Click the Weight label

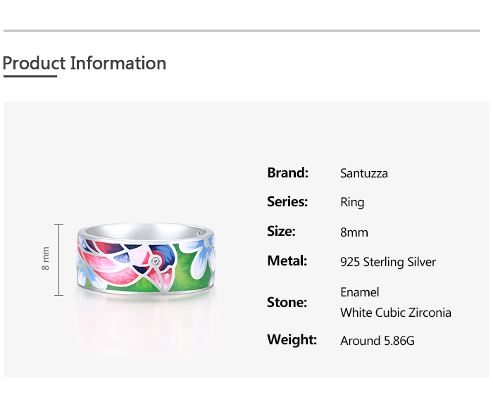click(292, 340)
